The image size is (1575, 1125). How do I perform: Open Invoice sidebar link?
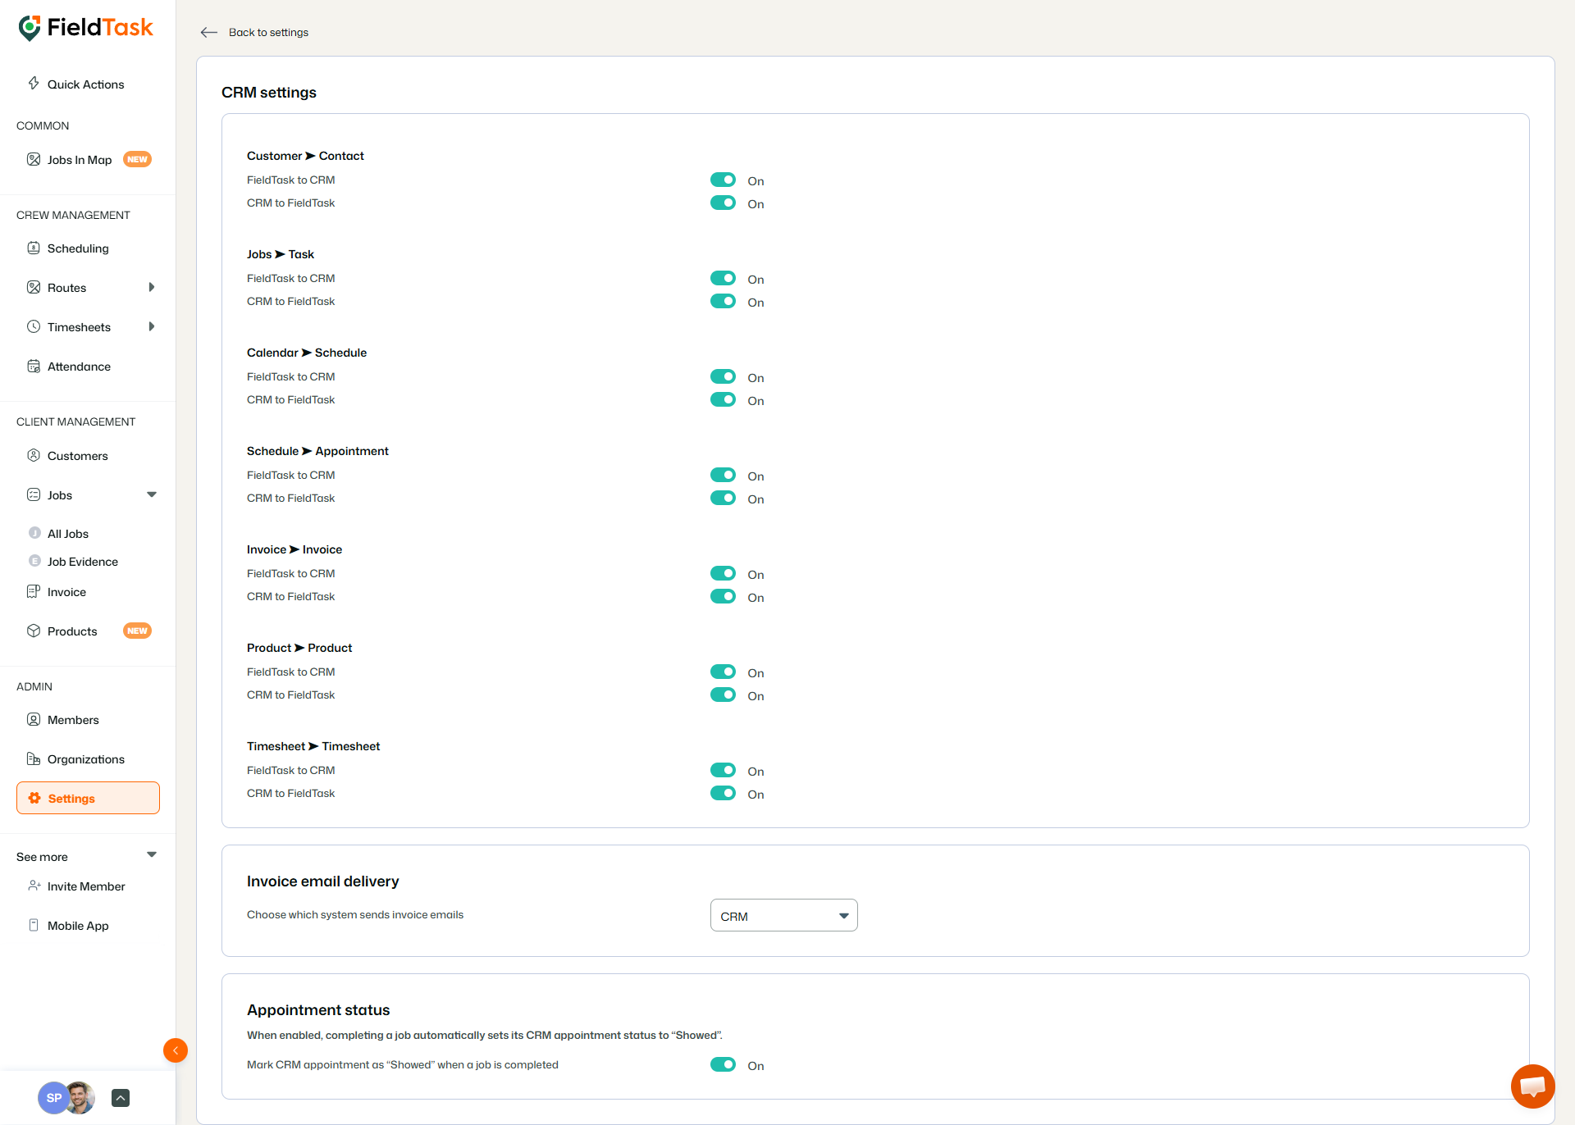click(66, 592)
